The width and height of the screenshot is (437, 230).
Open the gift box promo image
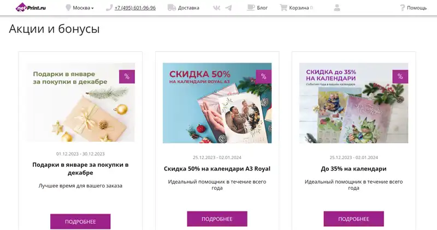tap(80, 102)
